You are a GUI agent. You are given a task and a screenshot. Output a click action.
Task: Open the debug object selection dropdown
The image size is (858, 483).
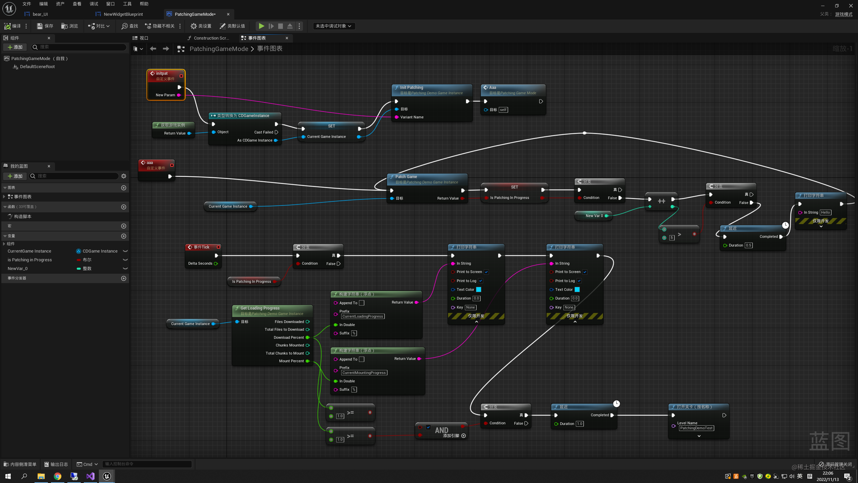click(334, 26)
